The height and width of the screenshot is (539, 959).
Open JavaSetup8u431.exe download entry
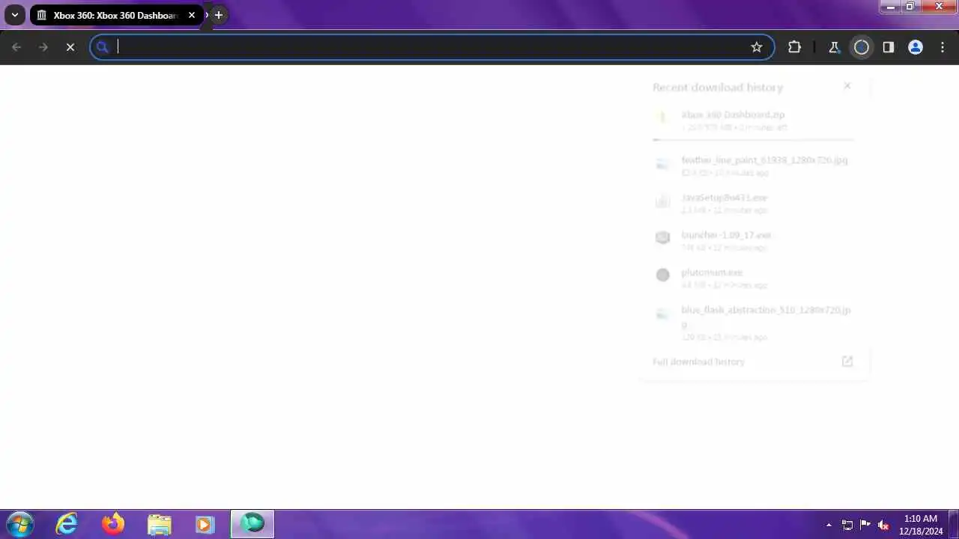(x=754, y=203)
